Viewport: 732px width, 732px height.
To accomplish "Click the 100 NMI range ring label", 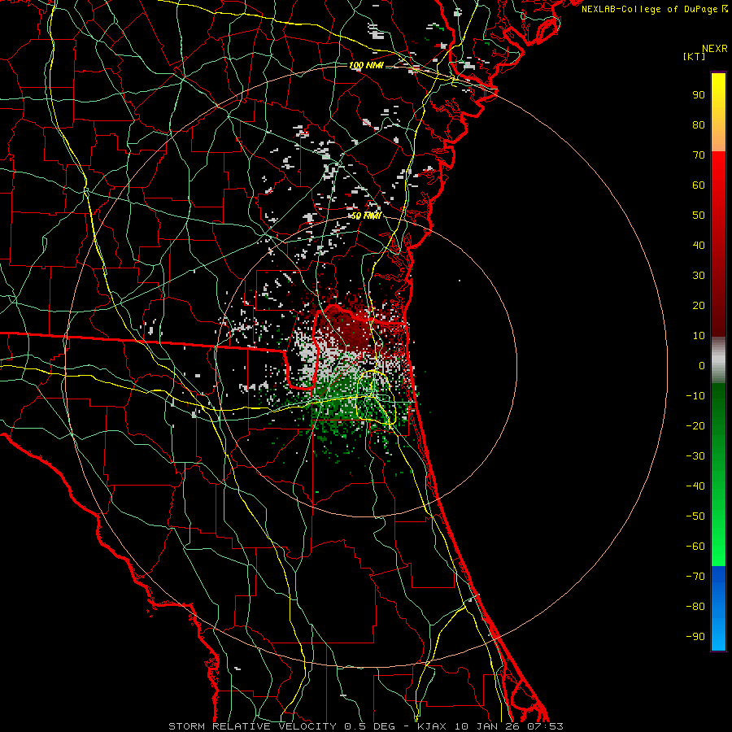I will [366, 65].
